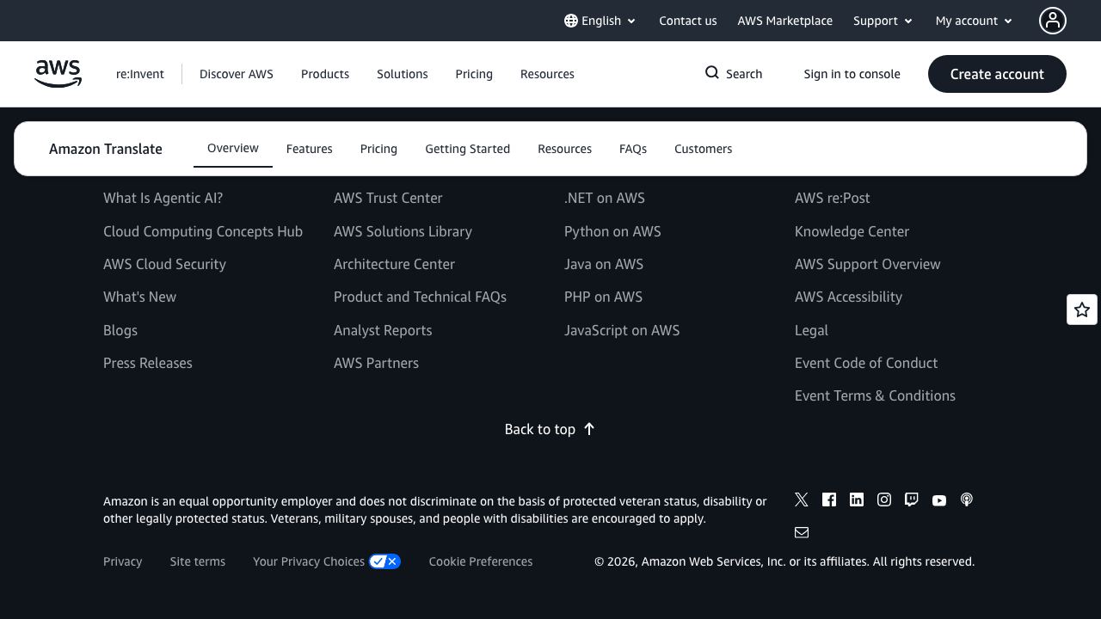Viewport: 1101px width, 619px height.
Task: Open Analyst Reports link
Action: (383, 330)
